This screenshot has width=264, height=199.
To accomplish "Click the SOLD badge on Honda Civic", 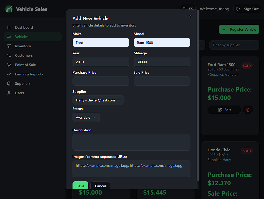I will pyautogui.click(x=247, y=151).
